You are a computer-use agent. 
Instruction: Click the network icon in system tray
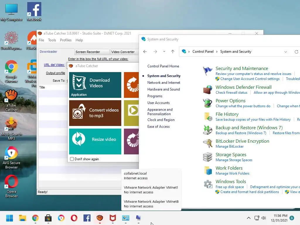click(x=257, y=218)
